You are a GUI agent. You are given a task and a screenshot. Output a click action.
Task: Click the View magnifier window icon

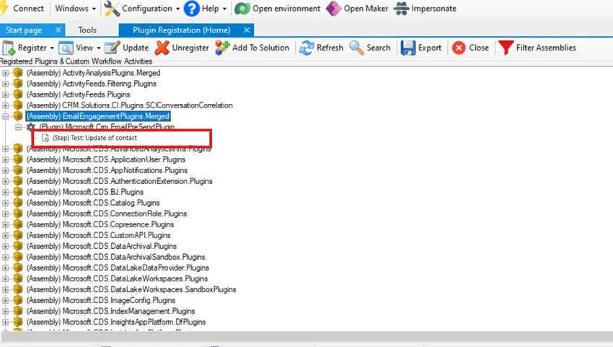tap(66, 48)
